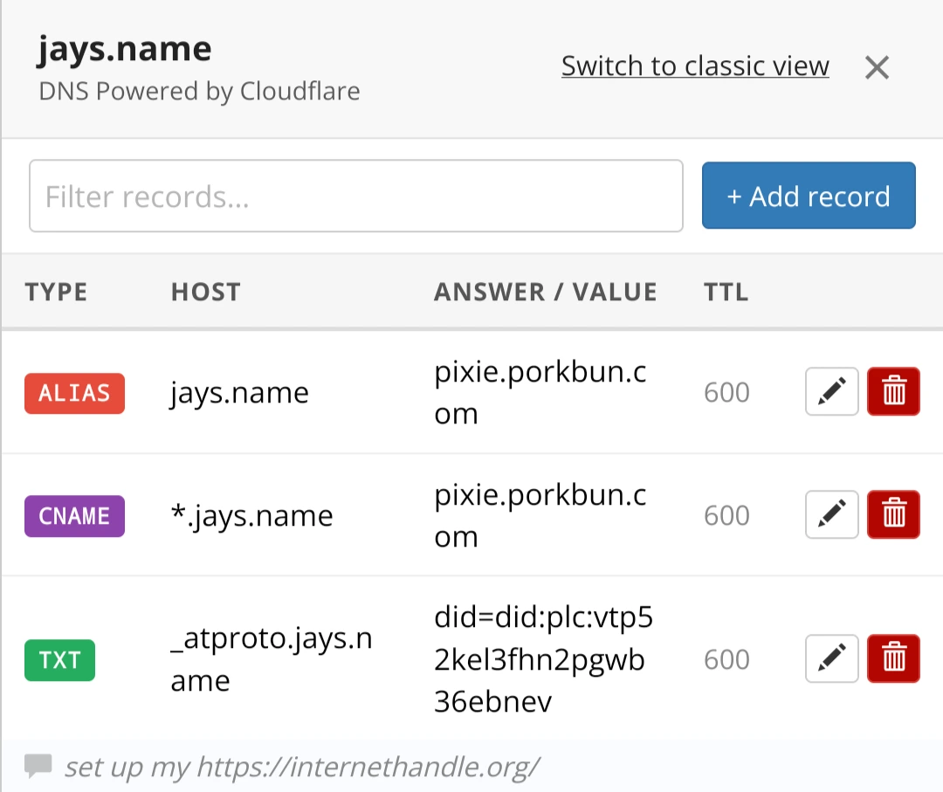
Task: Click the internethandle.org note text
Action: (302, 767)
